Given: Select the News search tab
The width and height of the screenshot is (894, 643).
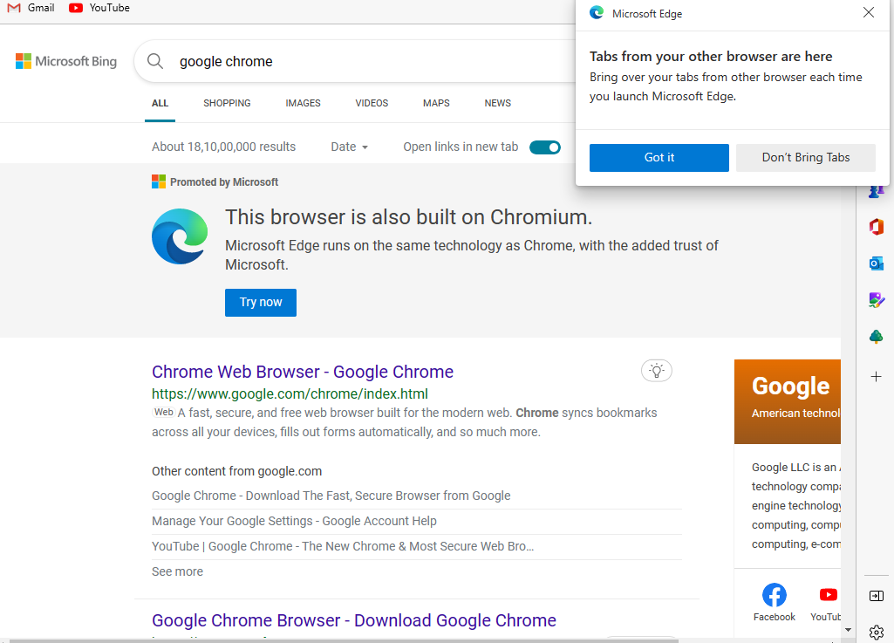Looking at the screenshot, I should tap(497, 103).
